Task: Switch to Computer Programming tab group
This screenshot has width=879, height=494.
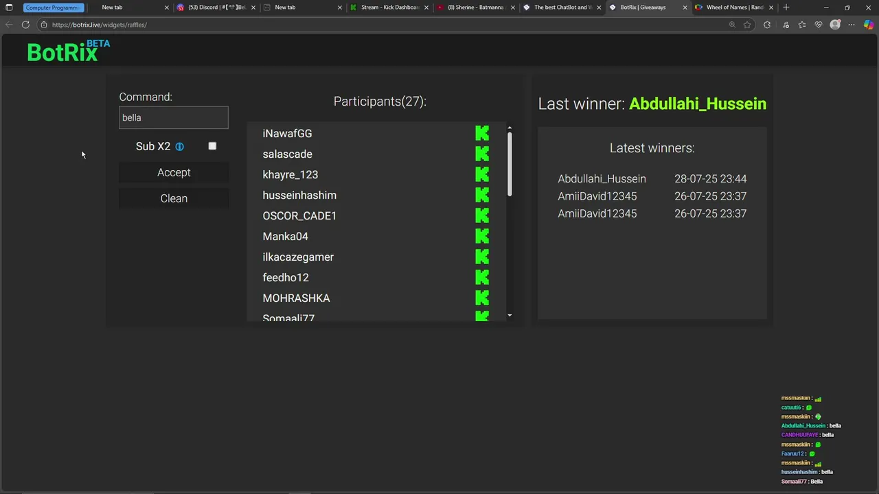Action: (53, 8)
